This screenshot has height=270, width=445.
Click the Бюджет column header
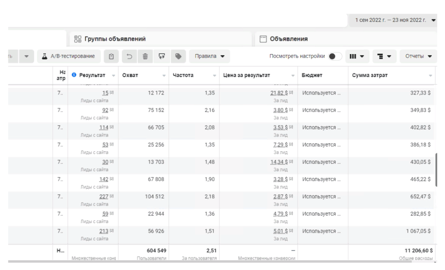(x=311, y=75)
